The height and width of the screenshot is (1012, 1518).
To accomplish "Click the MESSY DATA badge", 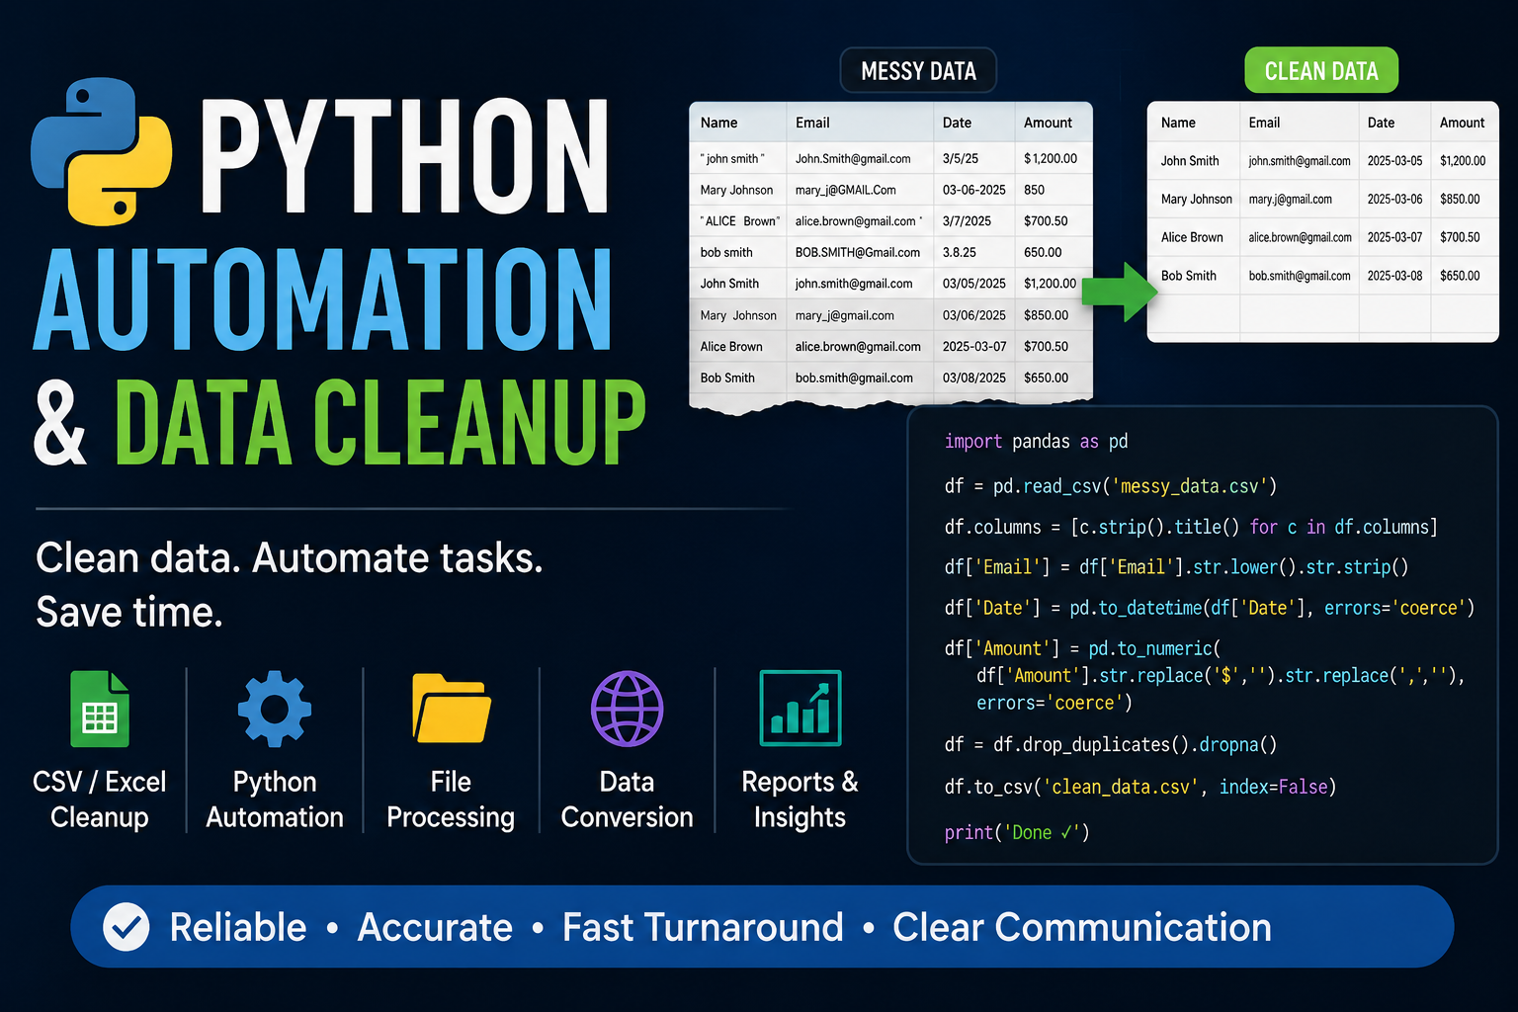I will point(918,71).
